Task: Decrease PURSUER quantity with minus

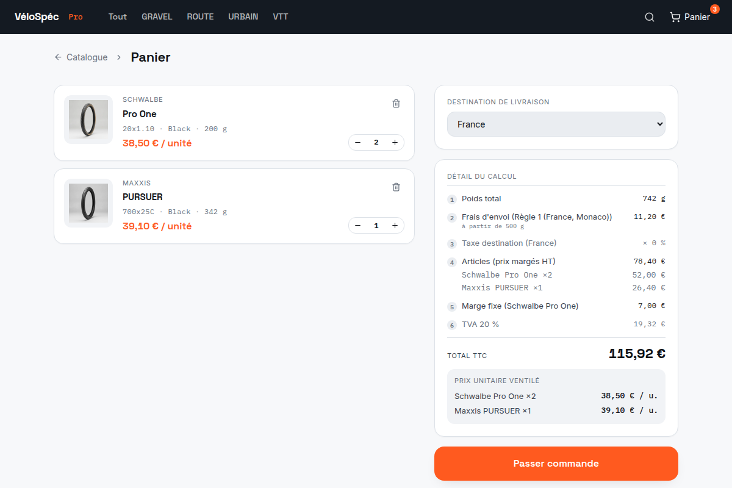Action: 357,226
